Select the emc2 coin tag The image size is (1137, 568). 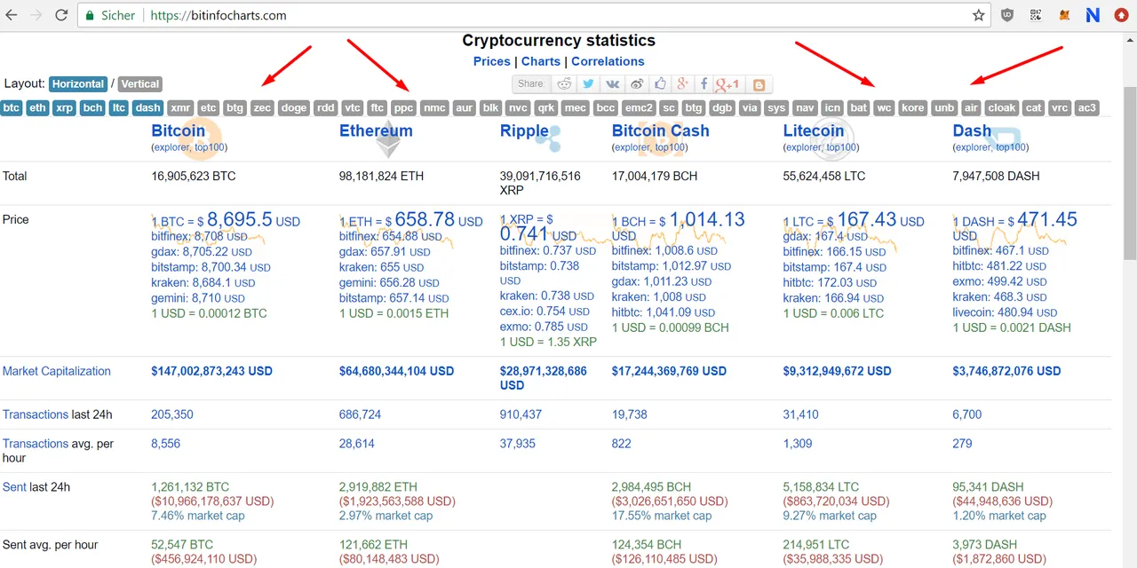(x=639, y=108)
